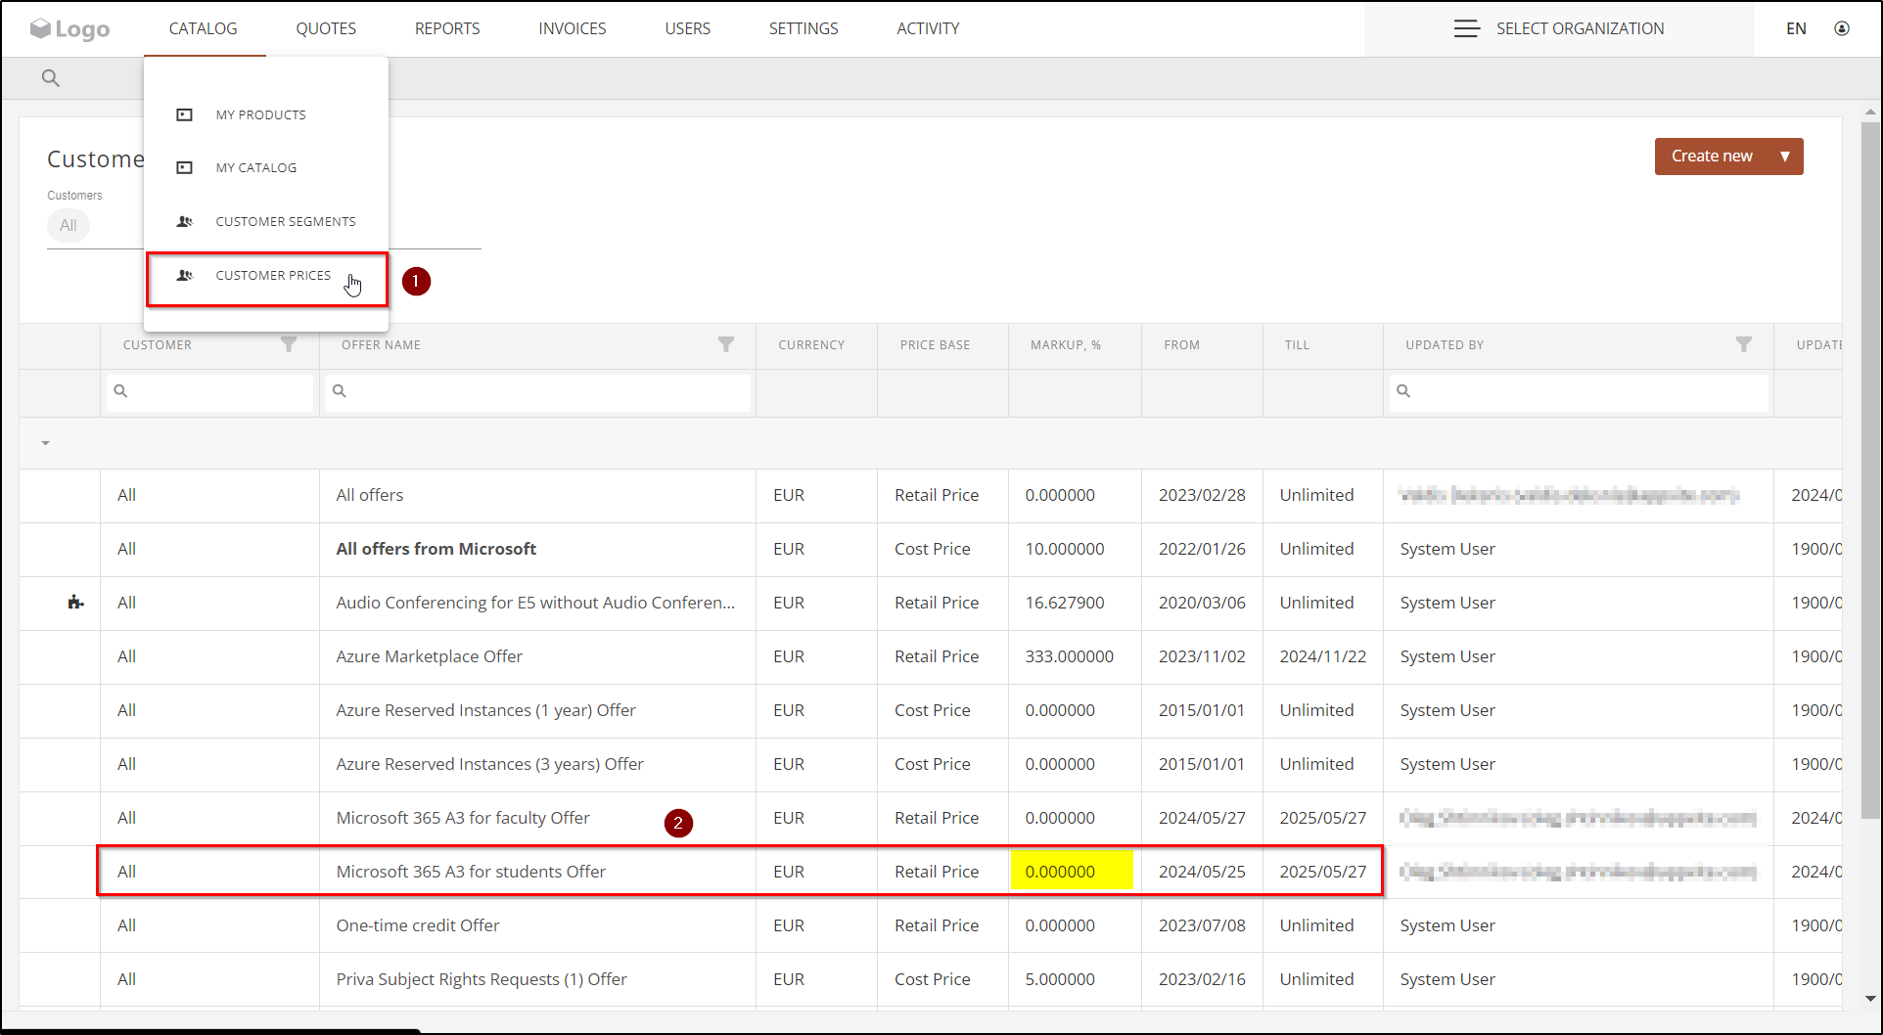The height and width of the screenshot is (1035, 1883).
Task: Click the Offer Name filter input field
Action: [538, 391]
